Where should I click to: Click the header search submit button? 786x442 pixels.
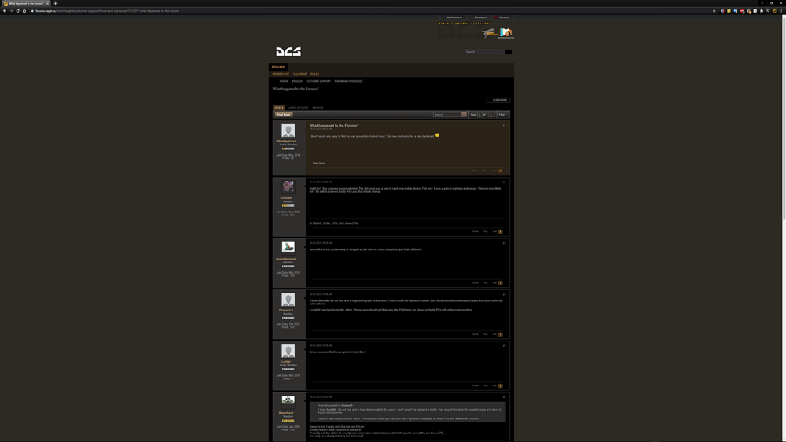coord(509,52)
